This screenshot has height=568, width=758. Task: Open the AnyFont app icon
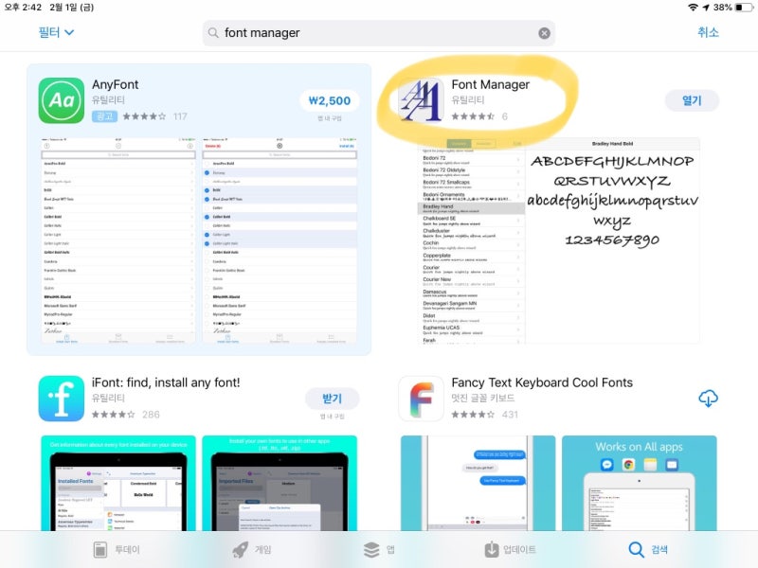[62, 100]
